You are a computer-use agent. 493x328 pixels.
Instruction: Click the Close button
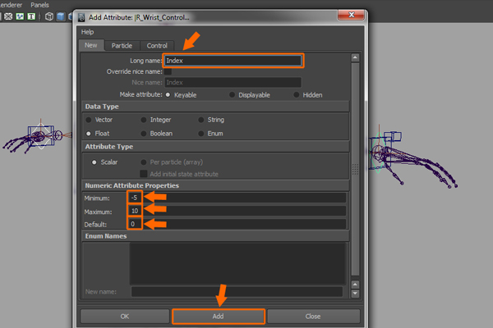(313, 317)
